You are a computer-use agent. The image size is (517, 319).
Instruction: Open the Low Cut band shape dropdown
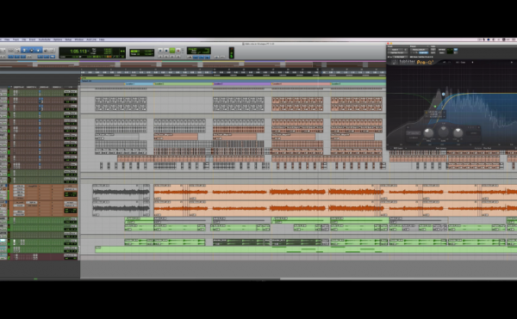[x=414, y=133]
